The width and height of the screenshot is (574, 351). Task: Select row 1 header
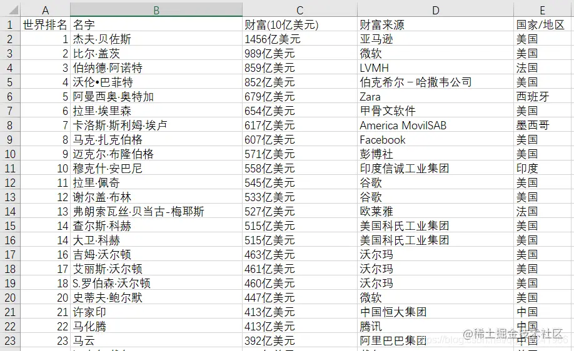click(10, 24)
